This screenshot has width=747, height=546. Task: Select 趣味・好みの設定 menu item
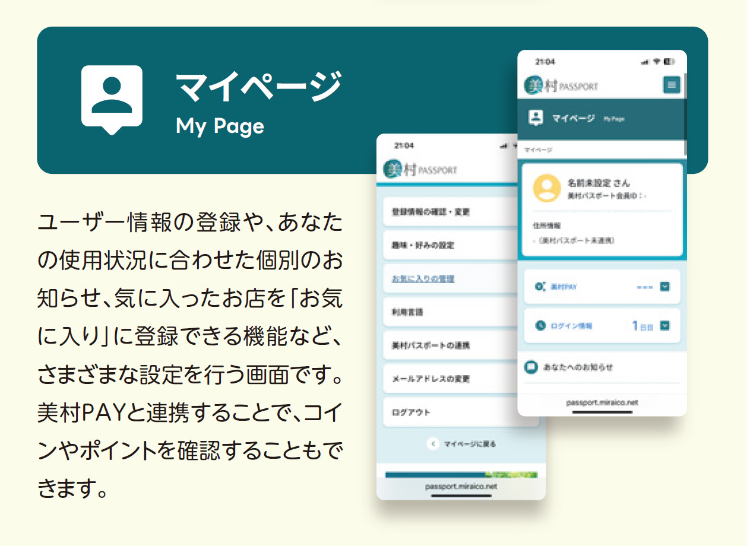pyautogui.click(x=422, y=245)
